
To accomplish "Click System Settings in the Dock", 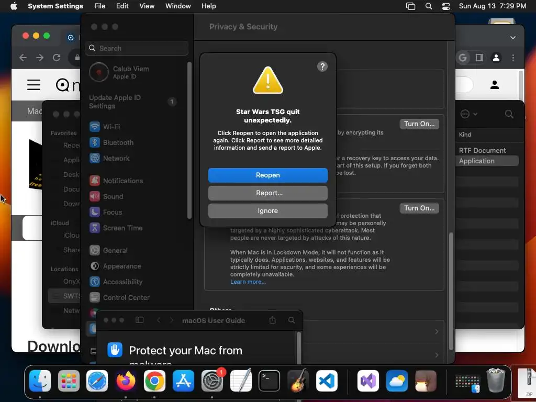I will click(212, 381).
